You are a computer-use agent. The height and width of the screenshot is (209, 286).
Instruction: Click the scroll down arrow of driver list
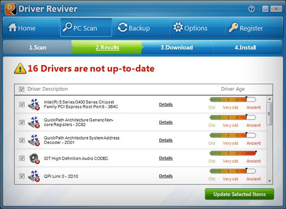(269, 181)
